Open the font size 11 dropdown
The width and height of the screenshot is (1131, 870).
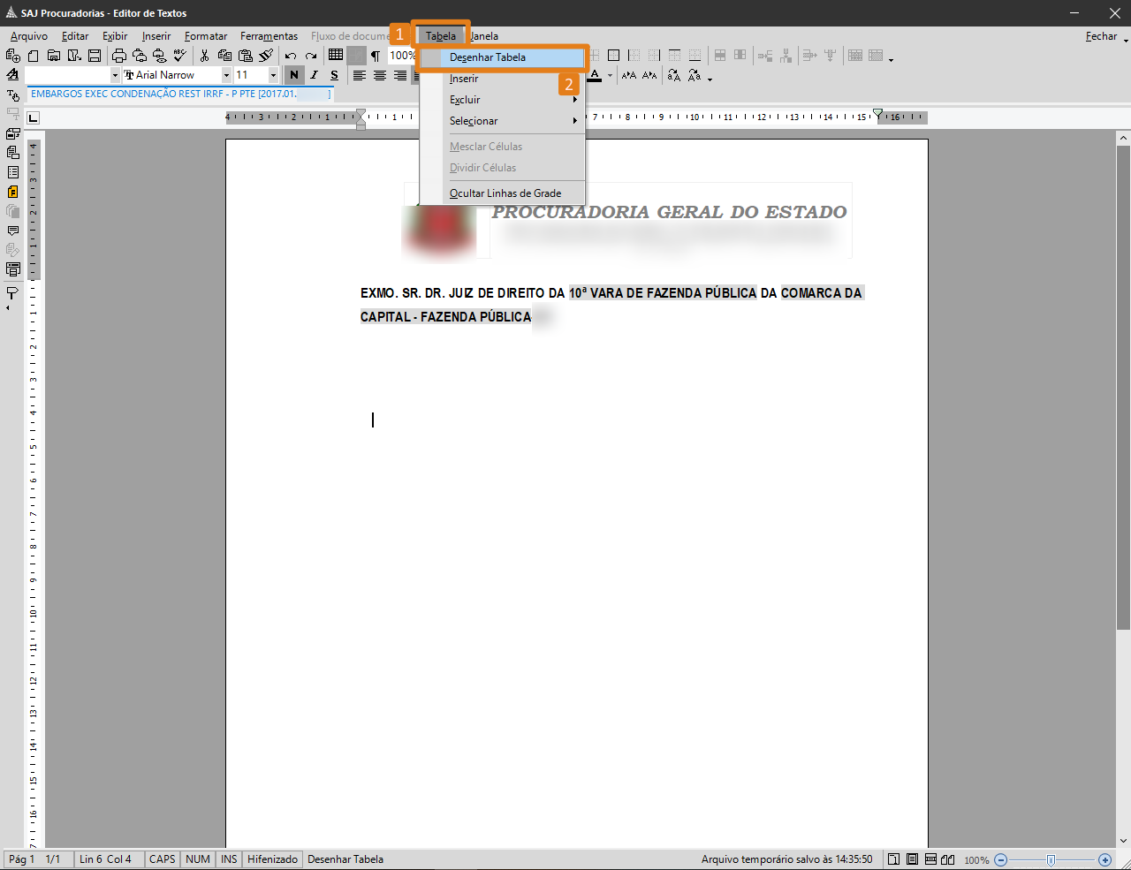click(273, 75)
